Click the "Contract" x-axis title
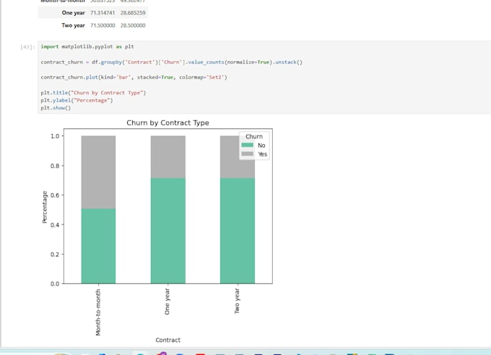The image size is (491, 355). click(x=168, y=340)
